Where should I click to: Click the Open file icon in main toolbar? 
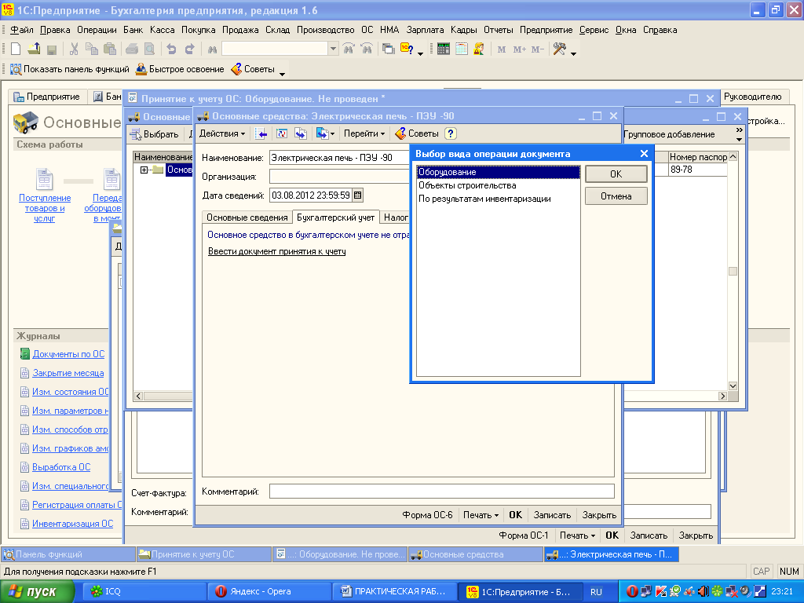pyautogui.click(x=34, y=49)
